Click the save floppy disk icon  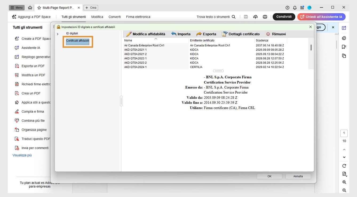pos(246,17)
